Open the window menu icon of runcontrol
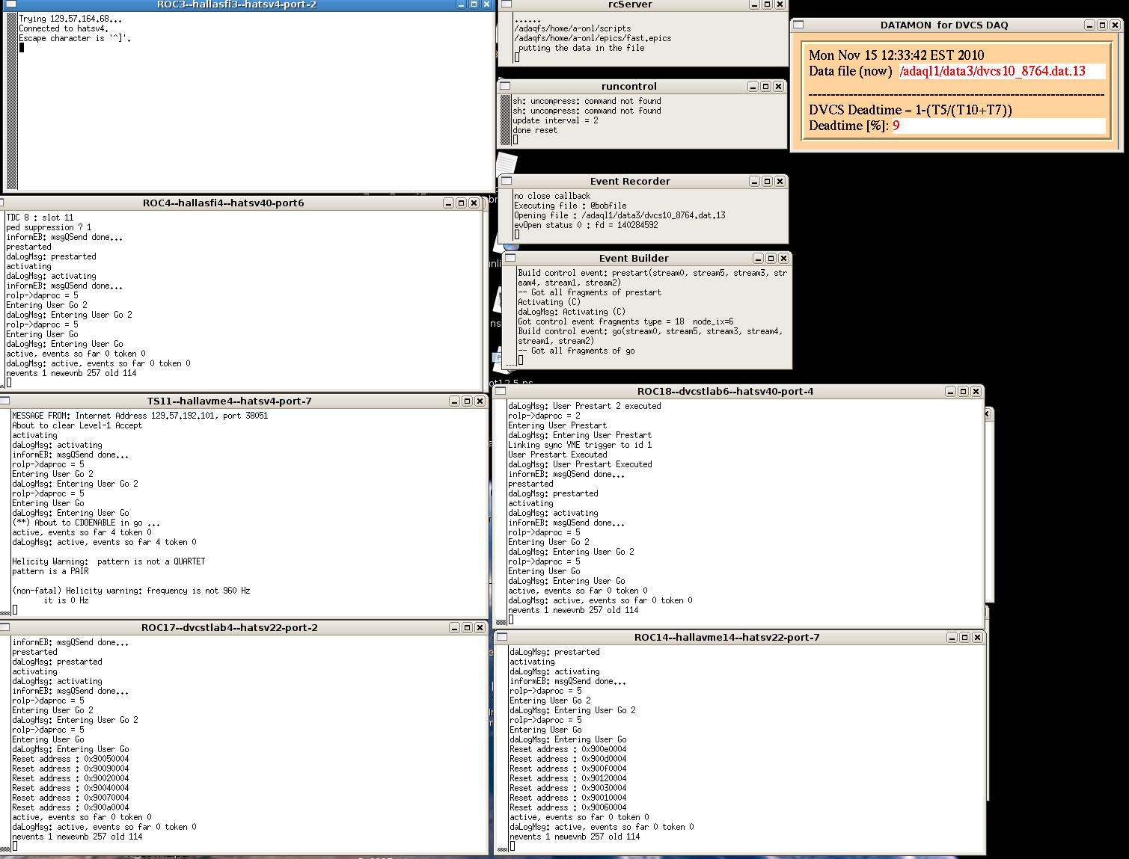The width and height of the screenshot is (1129, 859). point(505,86)
